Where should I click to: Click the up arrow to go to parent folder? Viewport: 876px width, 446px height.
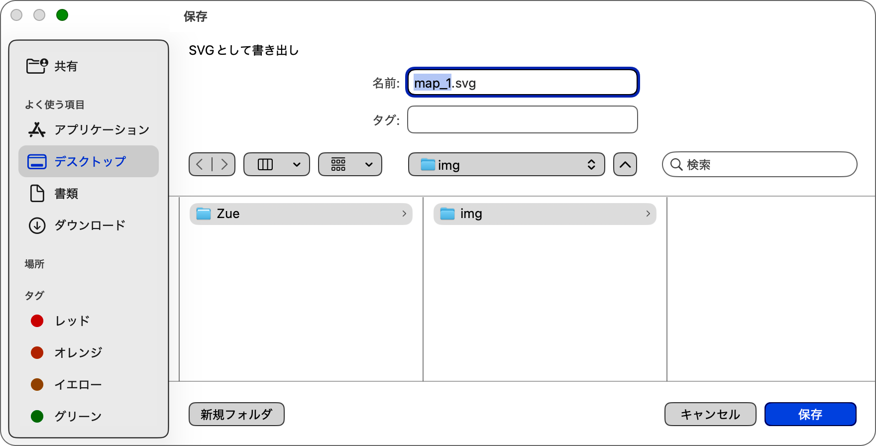[x=625, y=164]
